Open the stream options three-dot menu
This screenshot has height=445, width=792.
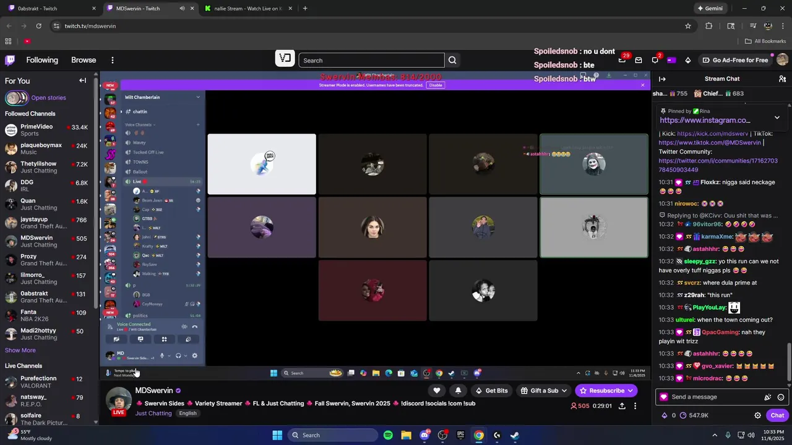pyautogui.click(x=635, y=406)
